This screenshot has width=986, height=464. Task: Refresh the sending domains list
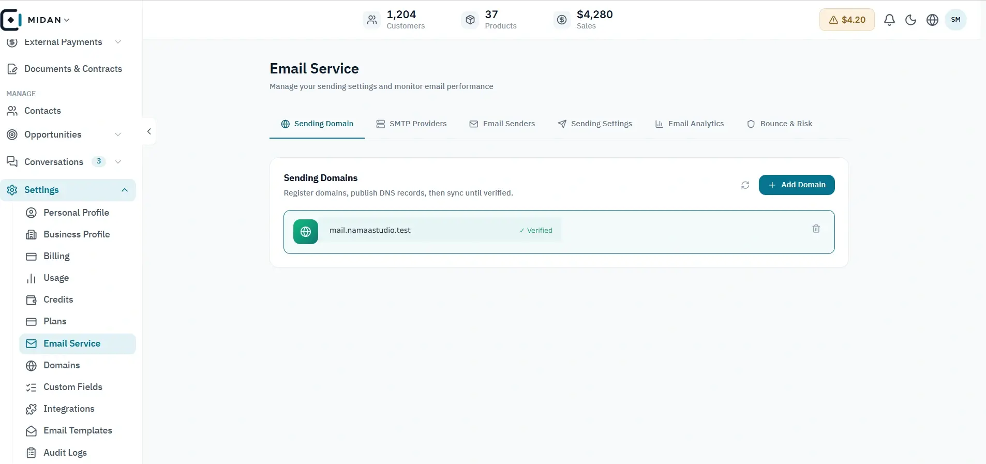point(745,185)
